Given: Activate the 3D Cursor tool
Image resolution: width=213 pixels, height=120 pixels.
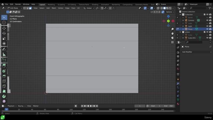Looking at the screenshot, I should coord(4,22).
